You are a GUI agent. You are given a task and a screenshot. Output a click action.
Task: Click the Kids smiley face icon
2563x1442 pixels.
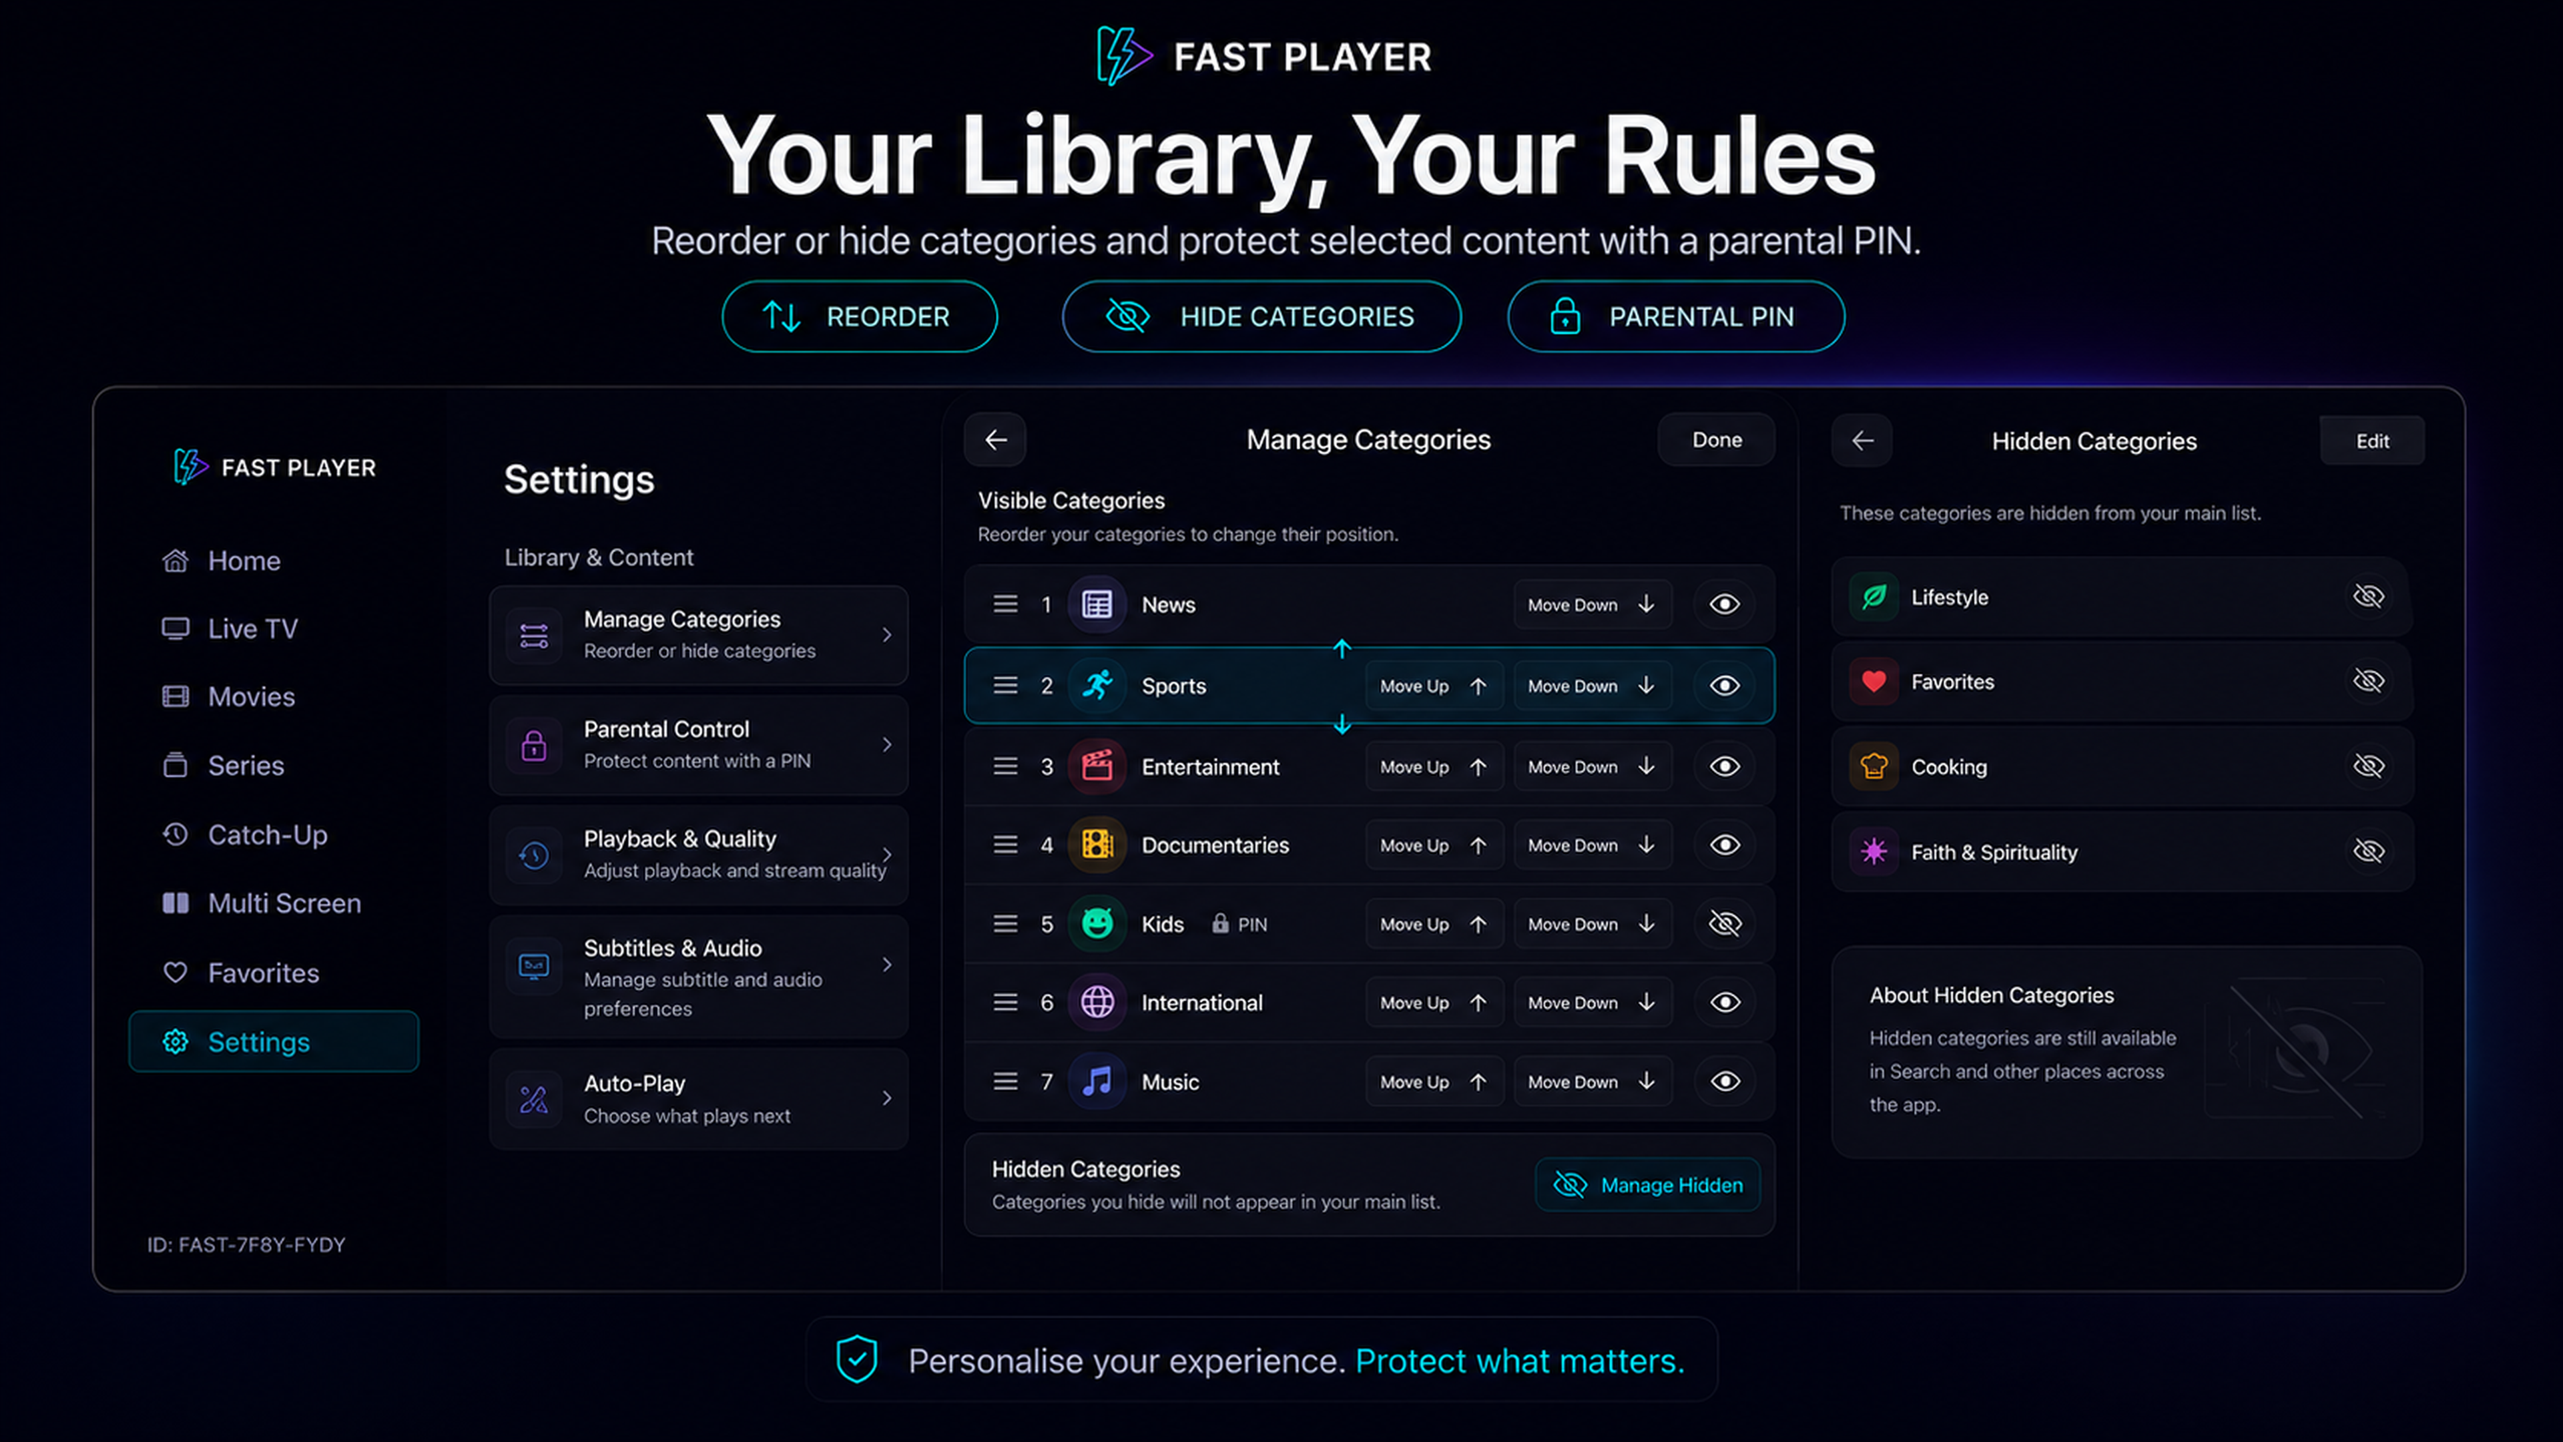click(1097, 923)
